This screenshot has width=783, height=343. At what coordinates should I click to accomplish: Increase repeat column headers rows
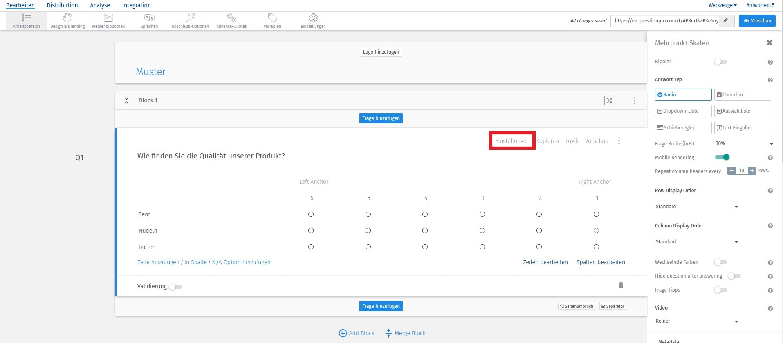tap(752, 171)
